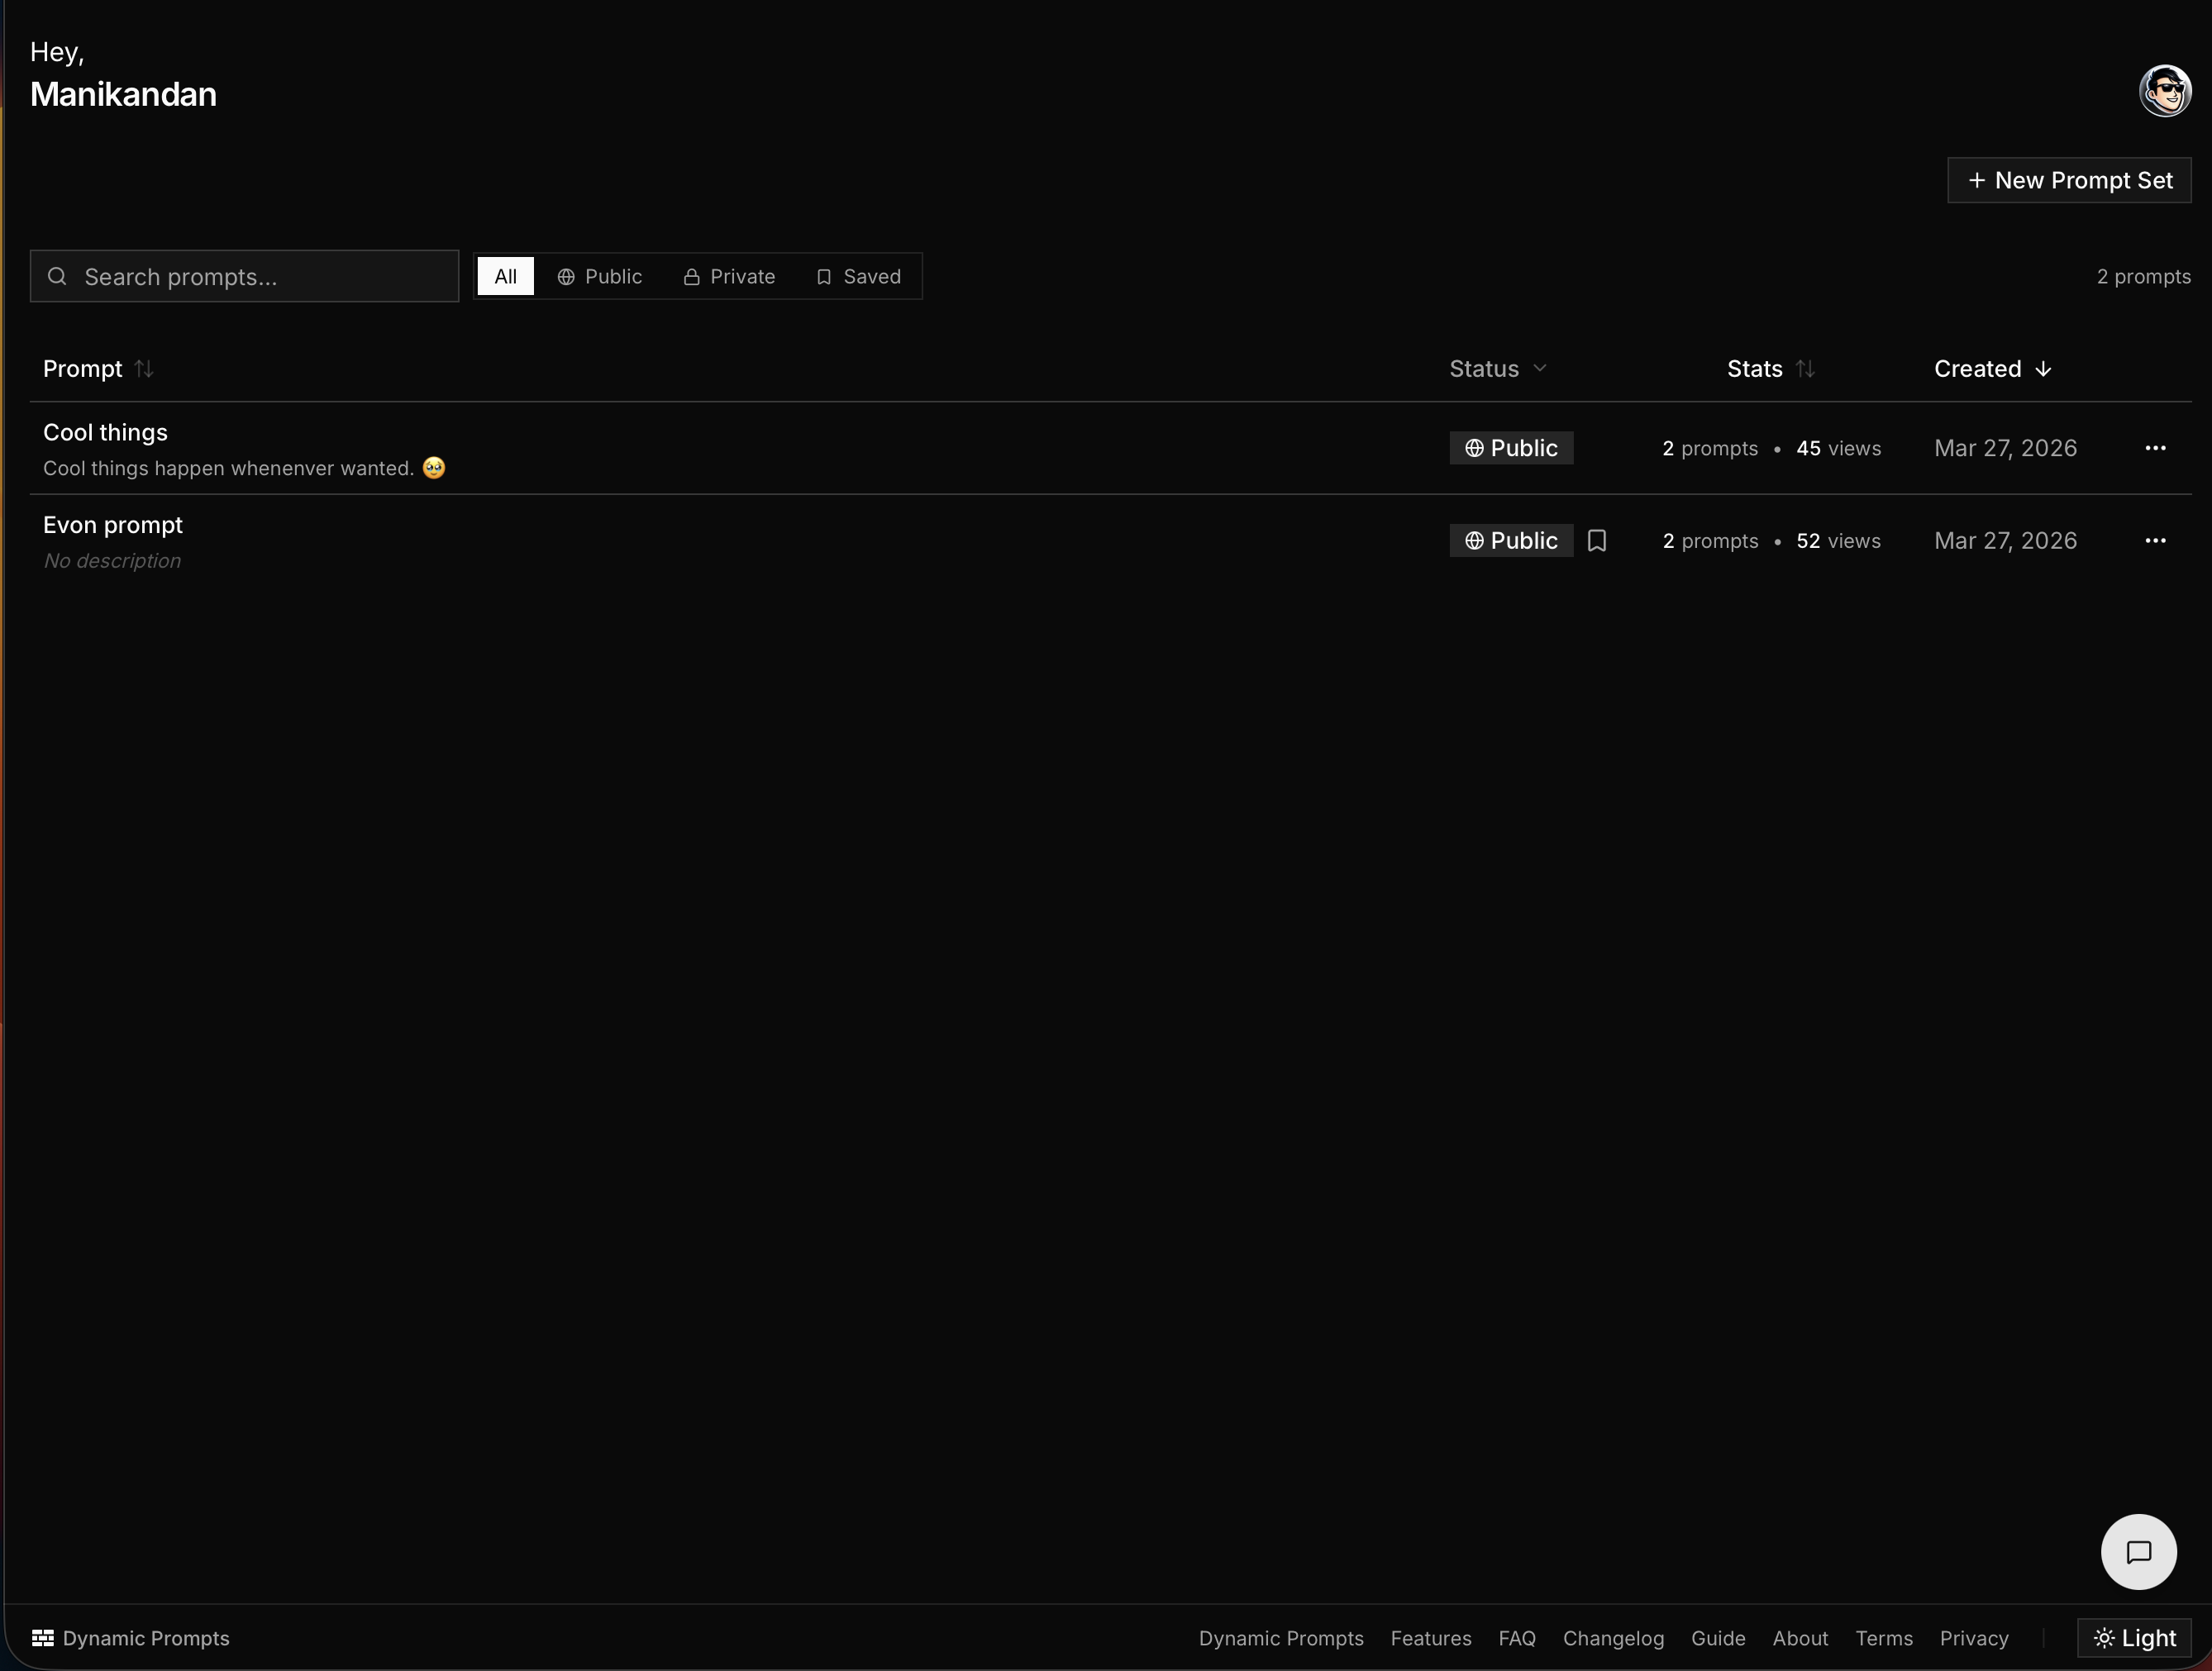Click the globe icon on the Public filter

(x=566, y=276)
